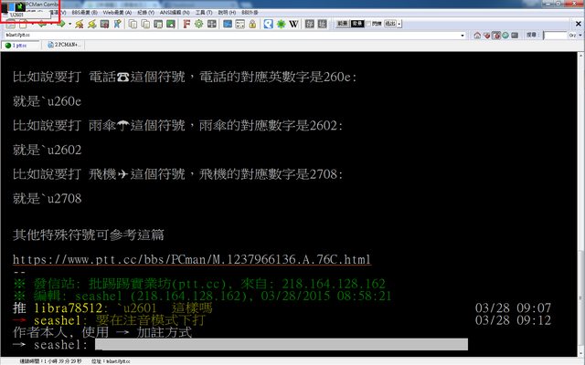The height and width of the screenshot is (365, 585).
Task: Click the Wikipedia W icon in toolbar
Action: pyautogui.click(x=294, y=23)
